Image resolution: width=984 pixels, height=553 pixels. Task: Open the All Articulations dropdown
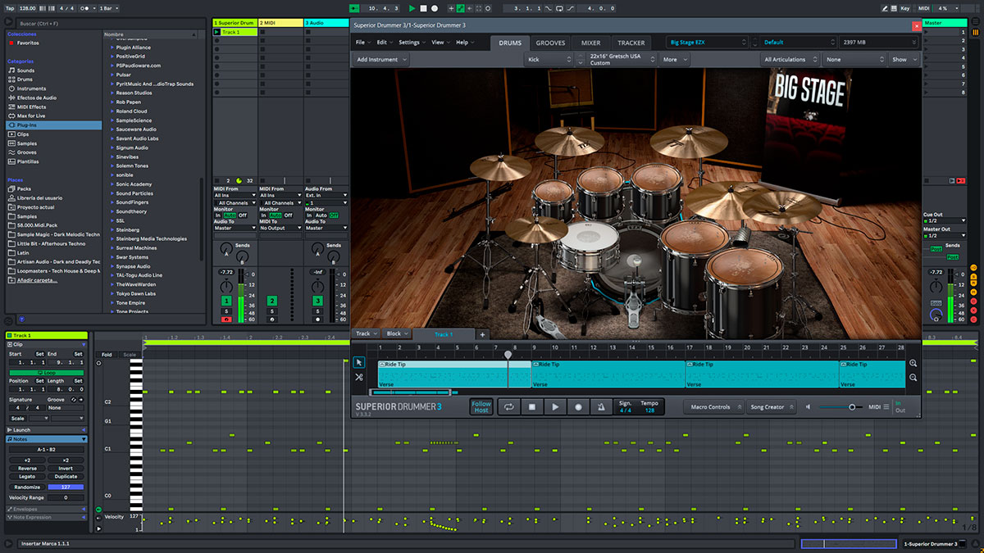click(x=790, y=60)
